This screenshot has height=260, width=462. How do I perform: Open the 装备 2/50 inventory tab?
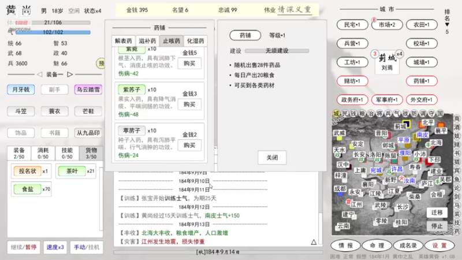click(x=19, y=153)
